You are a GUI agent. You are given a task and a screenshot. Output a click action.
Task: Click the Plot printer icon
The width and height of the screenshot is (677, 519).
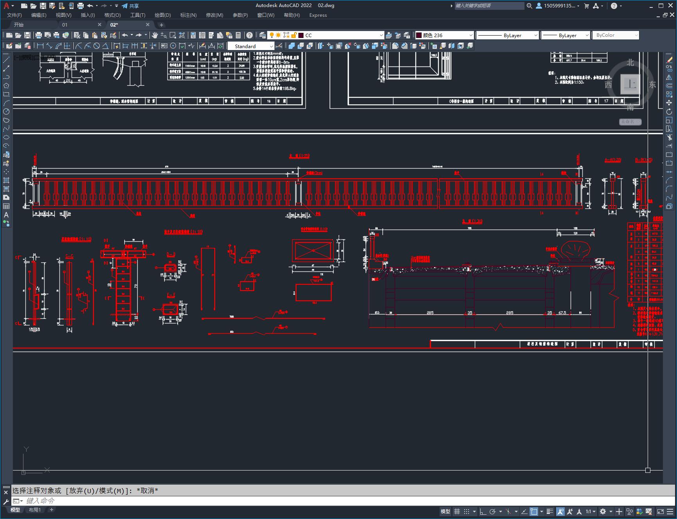[39, 35]
